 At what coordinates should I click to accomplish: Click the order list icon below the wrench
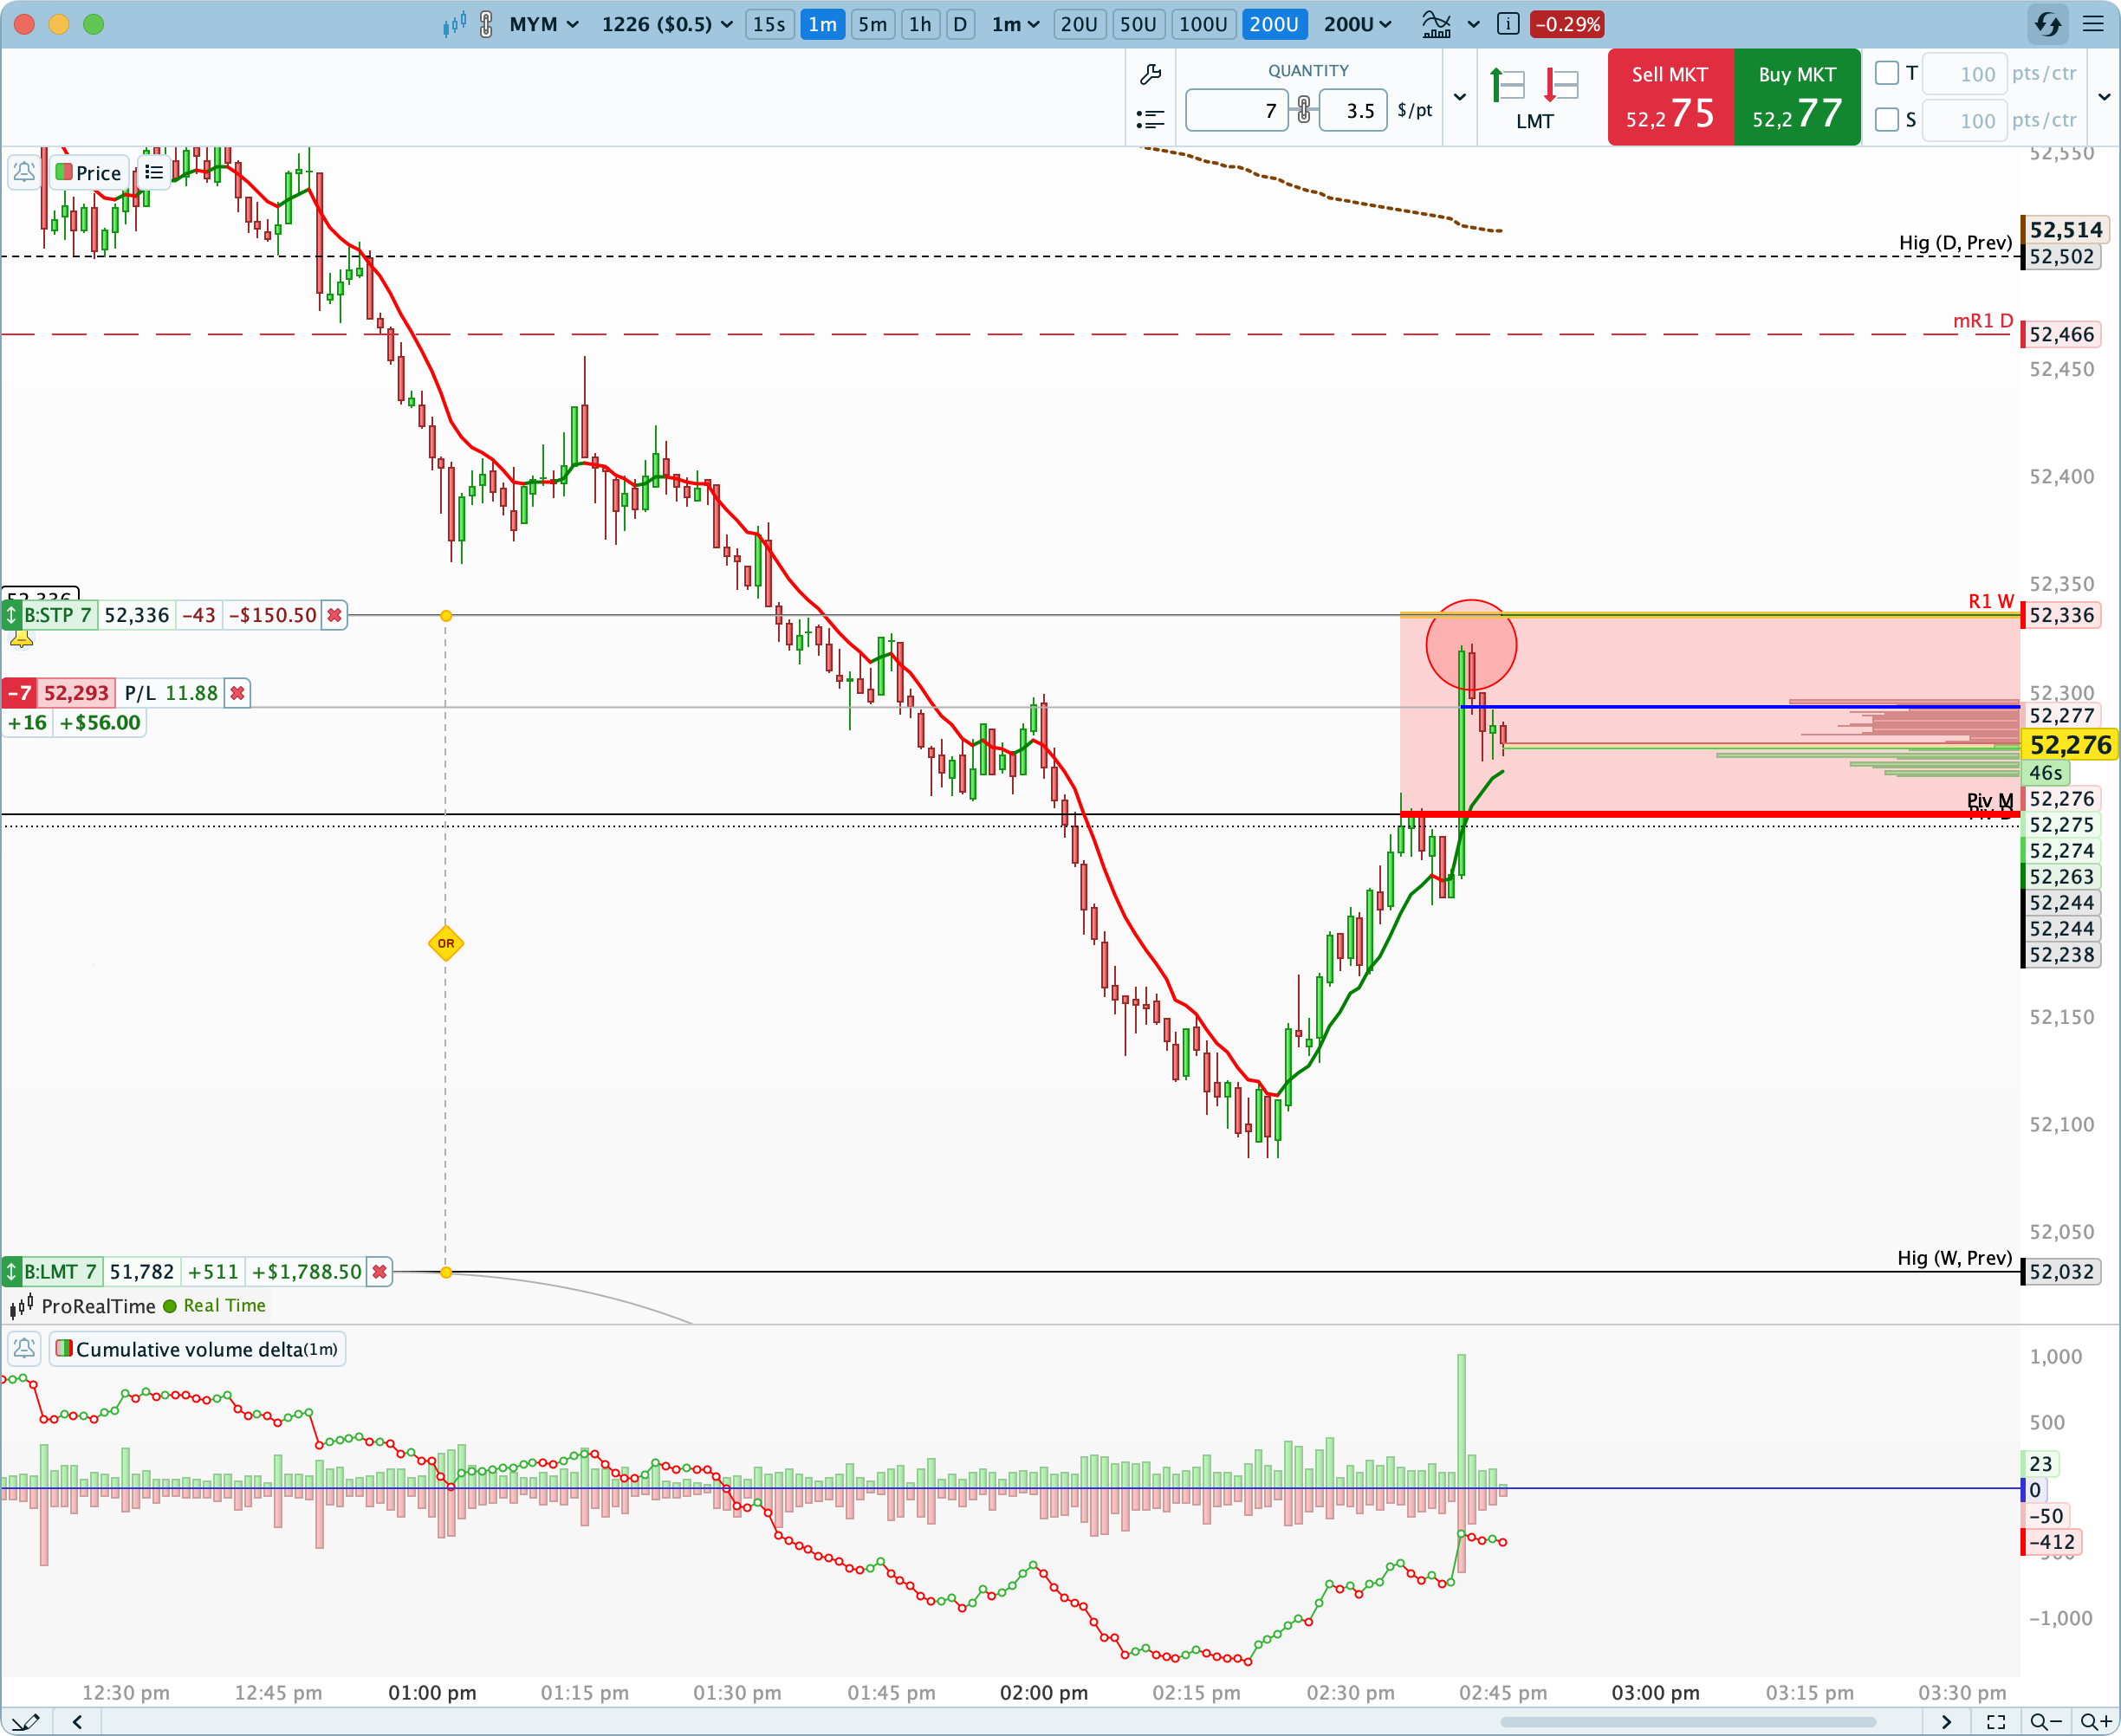(x=1150, y=119)
